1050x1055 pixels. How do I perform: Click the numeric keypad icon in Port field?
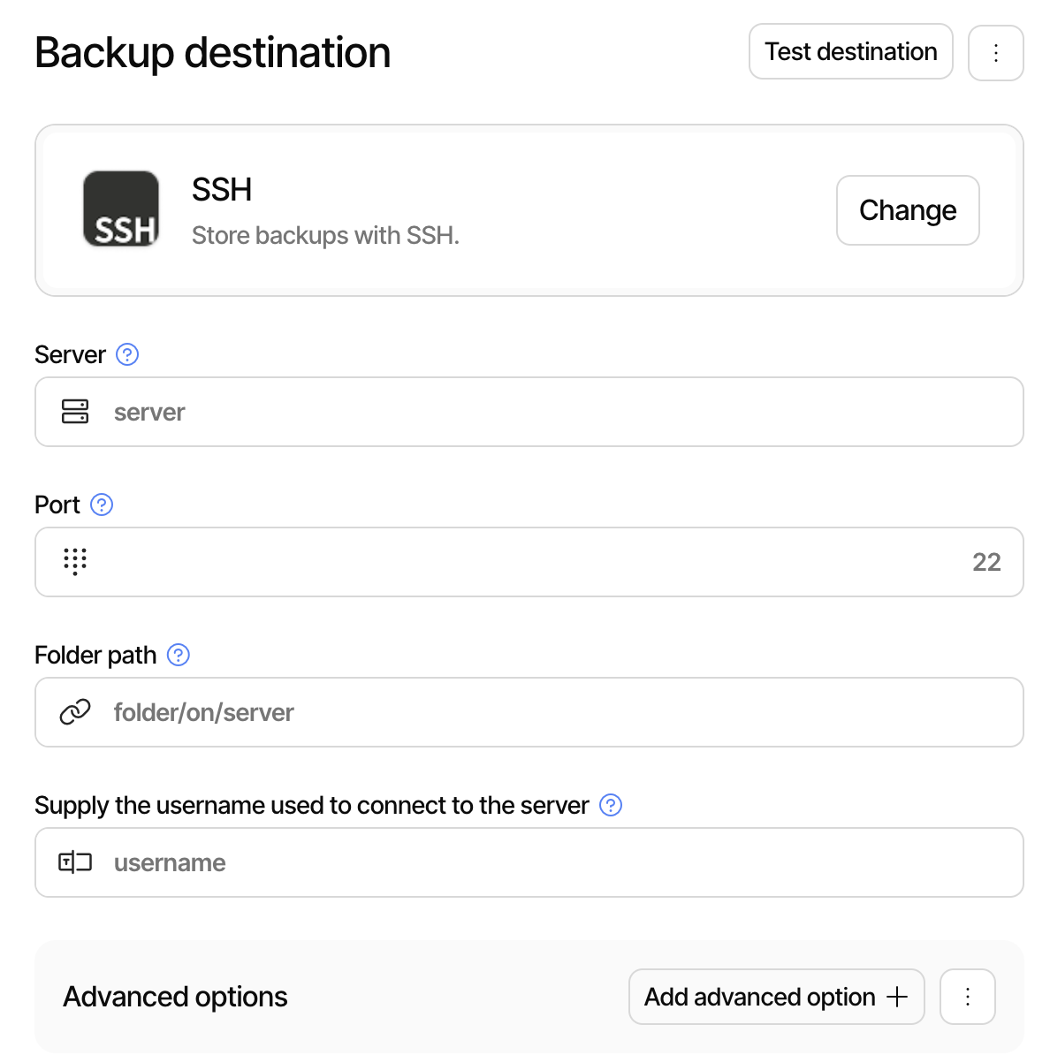coord(76,562)
